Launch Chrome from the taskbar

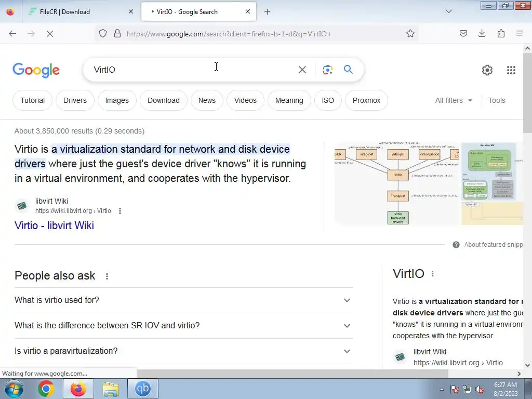[x=46, y=389]
